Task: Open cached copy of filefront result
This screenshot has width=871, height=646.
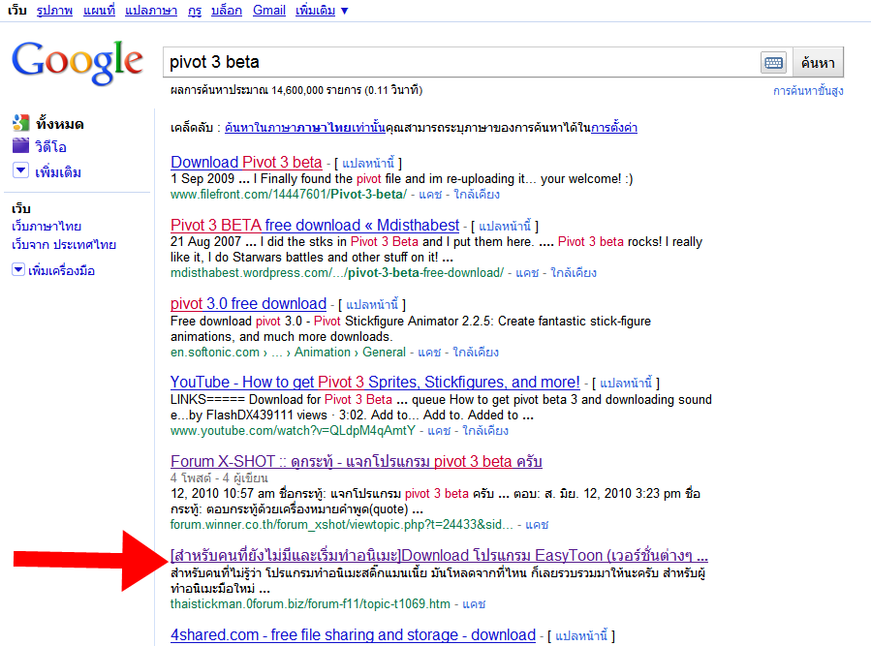Action: (x=430, y=195)
